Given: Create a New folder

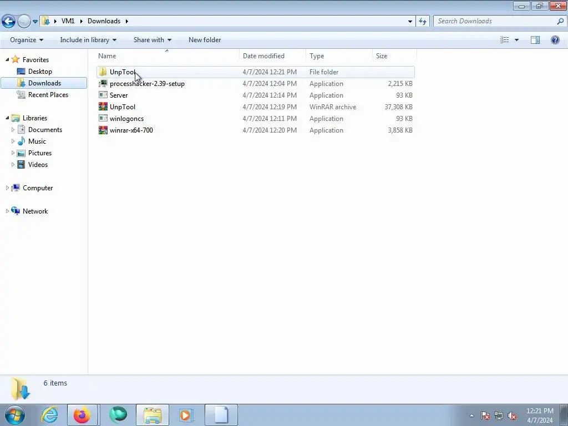Looking at the screenshot, I should click(x=205, y=40).
